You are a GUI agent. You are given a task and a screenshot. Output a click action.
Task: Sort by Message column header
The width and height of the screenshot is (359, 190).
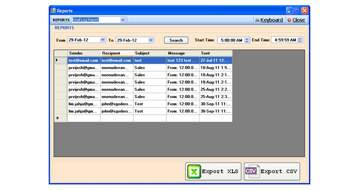coord(183,53)
